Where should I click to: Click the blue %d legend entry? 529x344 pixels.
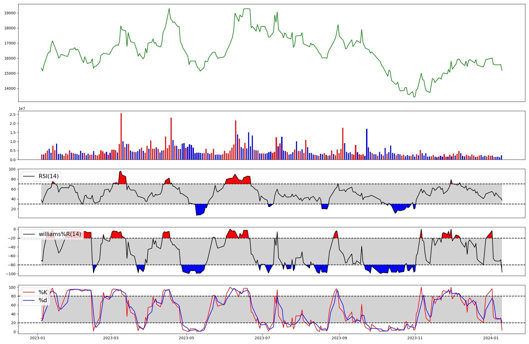pos(43,300)
